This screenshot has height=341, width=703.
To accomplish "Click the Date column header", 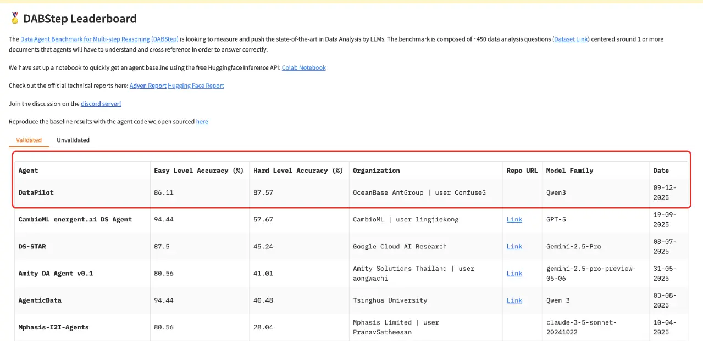I will pyautogui.click(x=661, y=170).
